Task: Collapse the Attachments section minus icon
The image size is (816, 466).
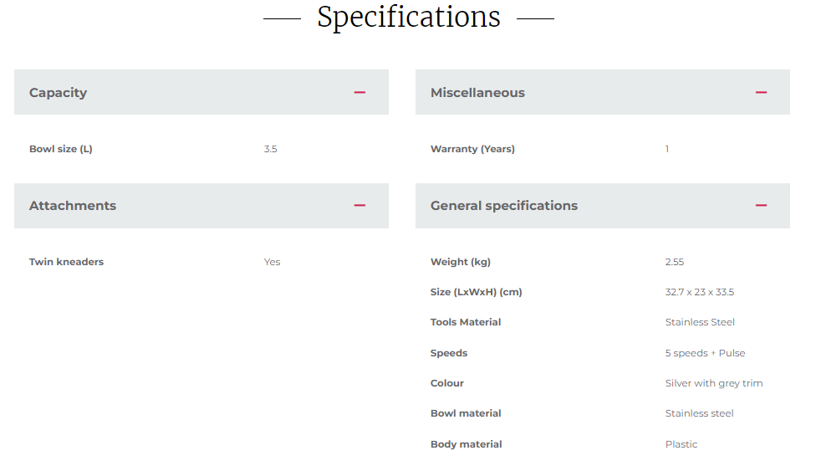Action: pyautogui.click(x=360, y=205)
